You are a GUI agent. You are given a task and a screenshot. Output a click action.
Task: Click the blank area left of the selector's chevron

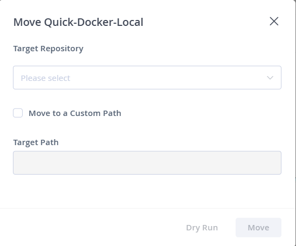pyautogui.click(x=168, y=78)
